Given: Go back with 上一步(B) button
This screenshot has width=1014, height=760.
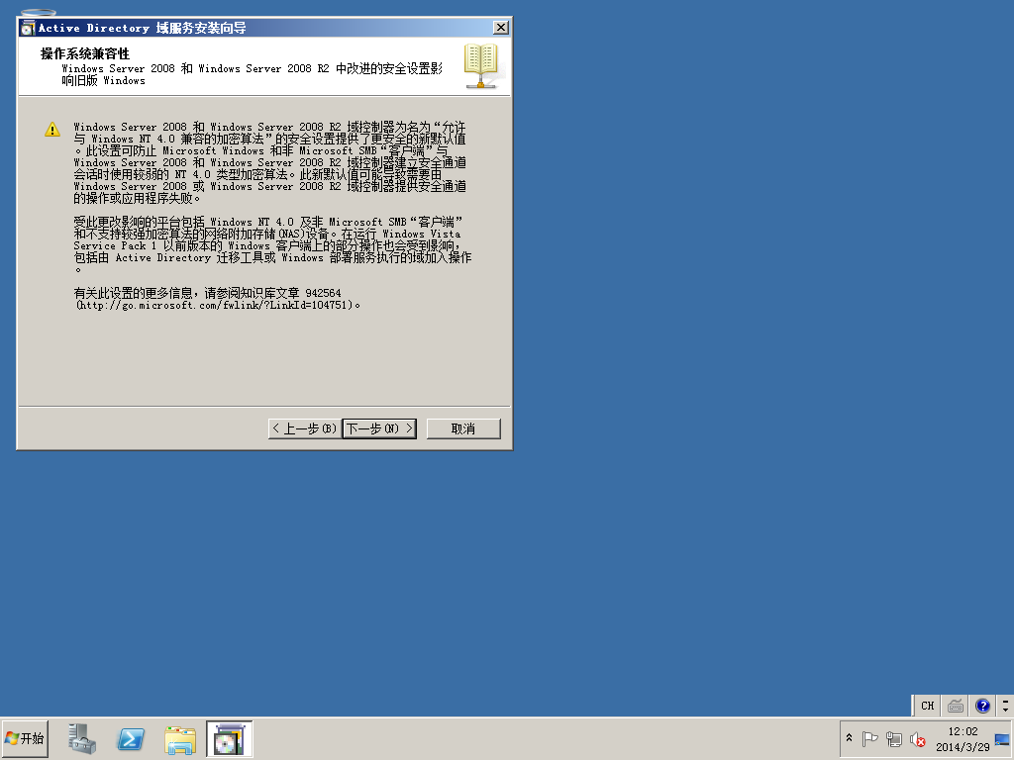Looking at the screenshot, I should (305, 428).
